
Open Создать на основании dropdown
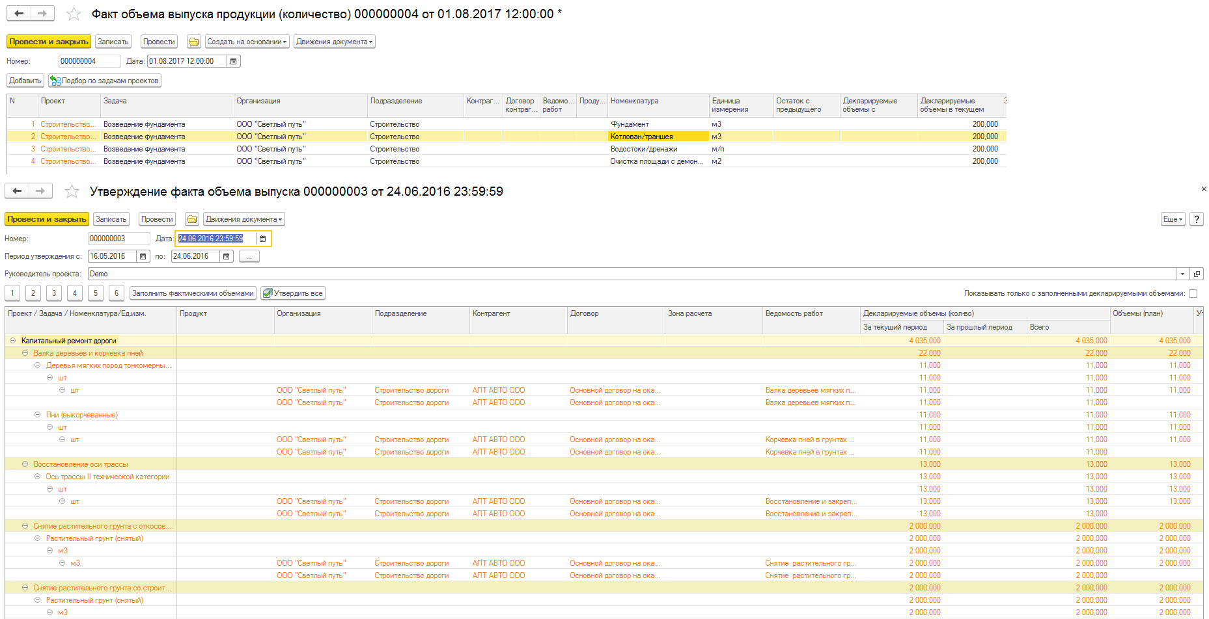[x=247, y=42]
